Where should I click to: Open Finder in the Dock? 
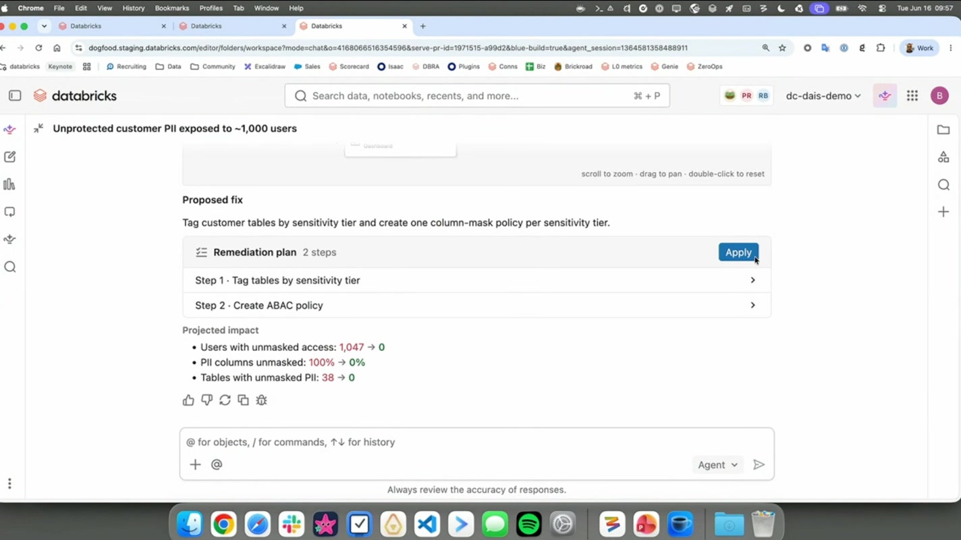(x=190, y=524)
